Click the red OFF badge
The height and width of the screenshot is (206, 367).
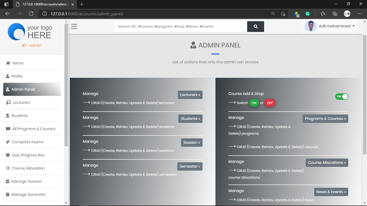270,103
